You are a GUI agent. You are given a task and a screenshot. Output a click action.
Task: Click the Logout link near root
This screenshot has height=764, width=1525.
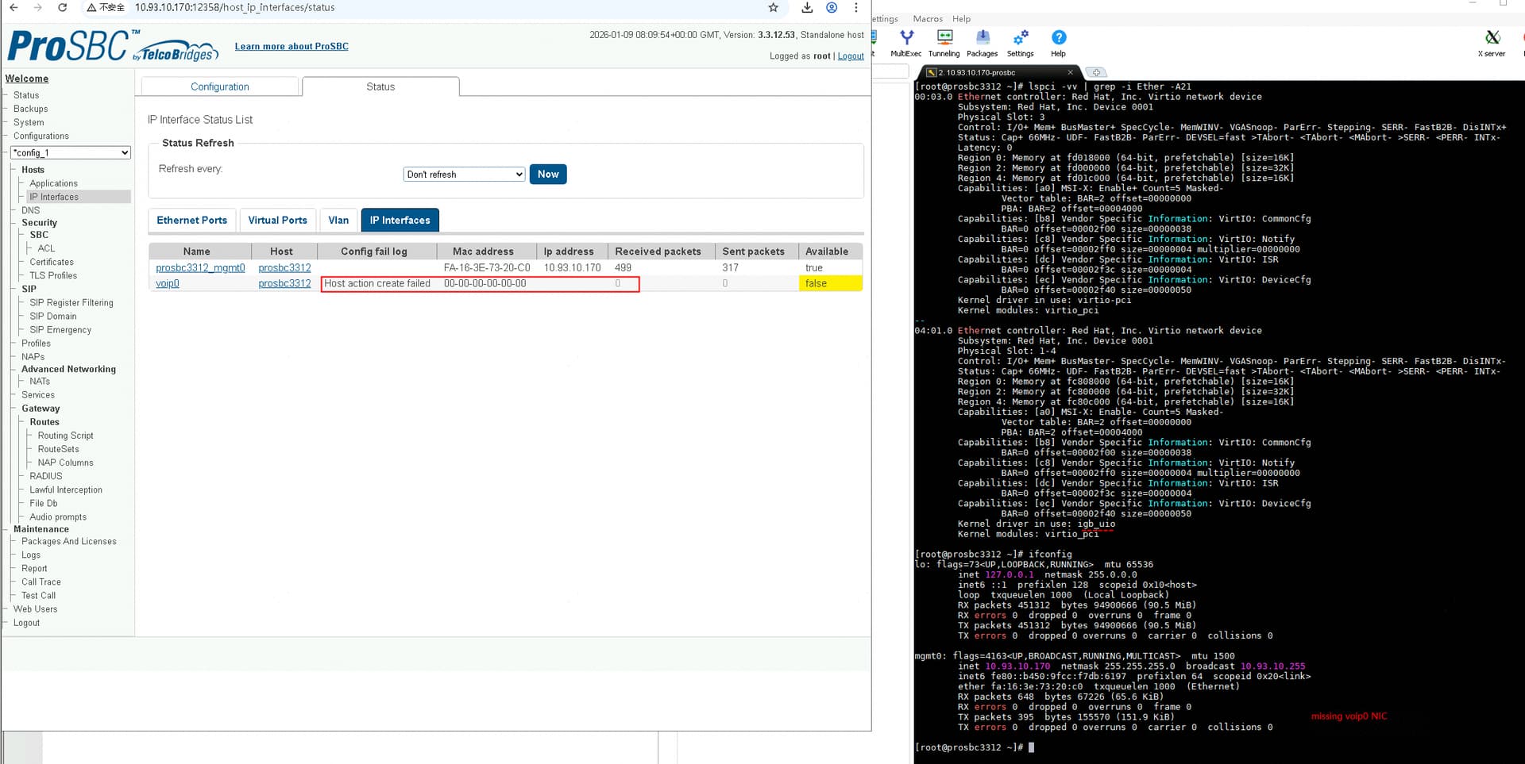tap(850, 56)
